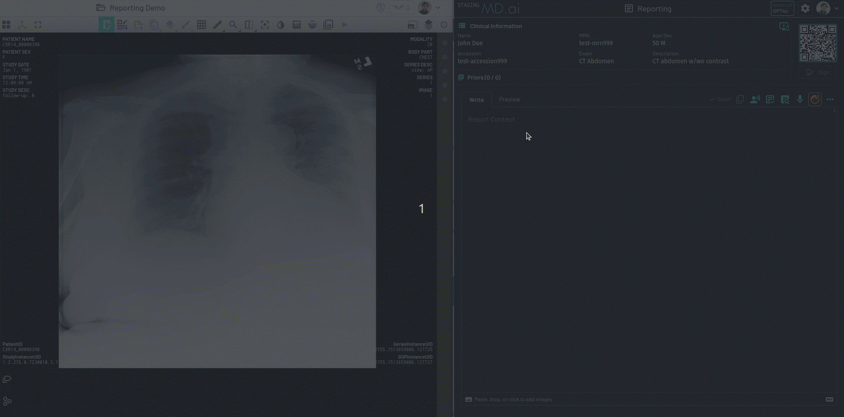
Task: Click the QR code image
Action: 818,43
